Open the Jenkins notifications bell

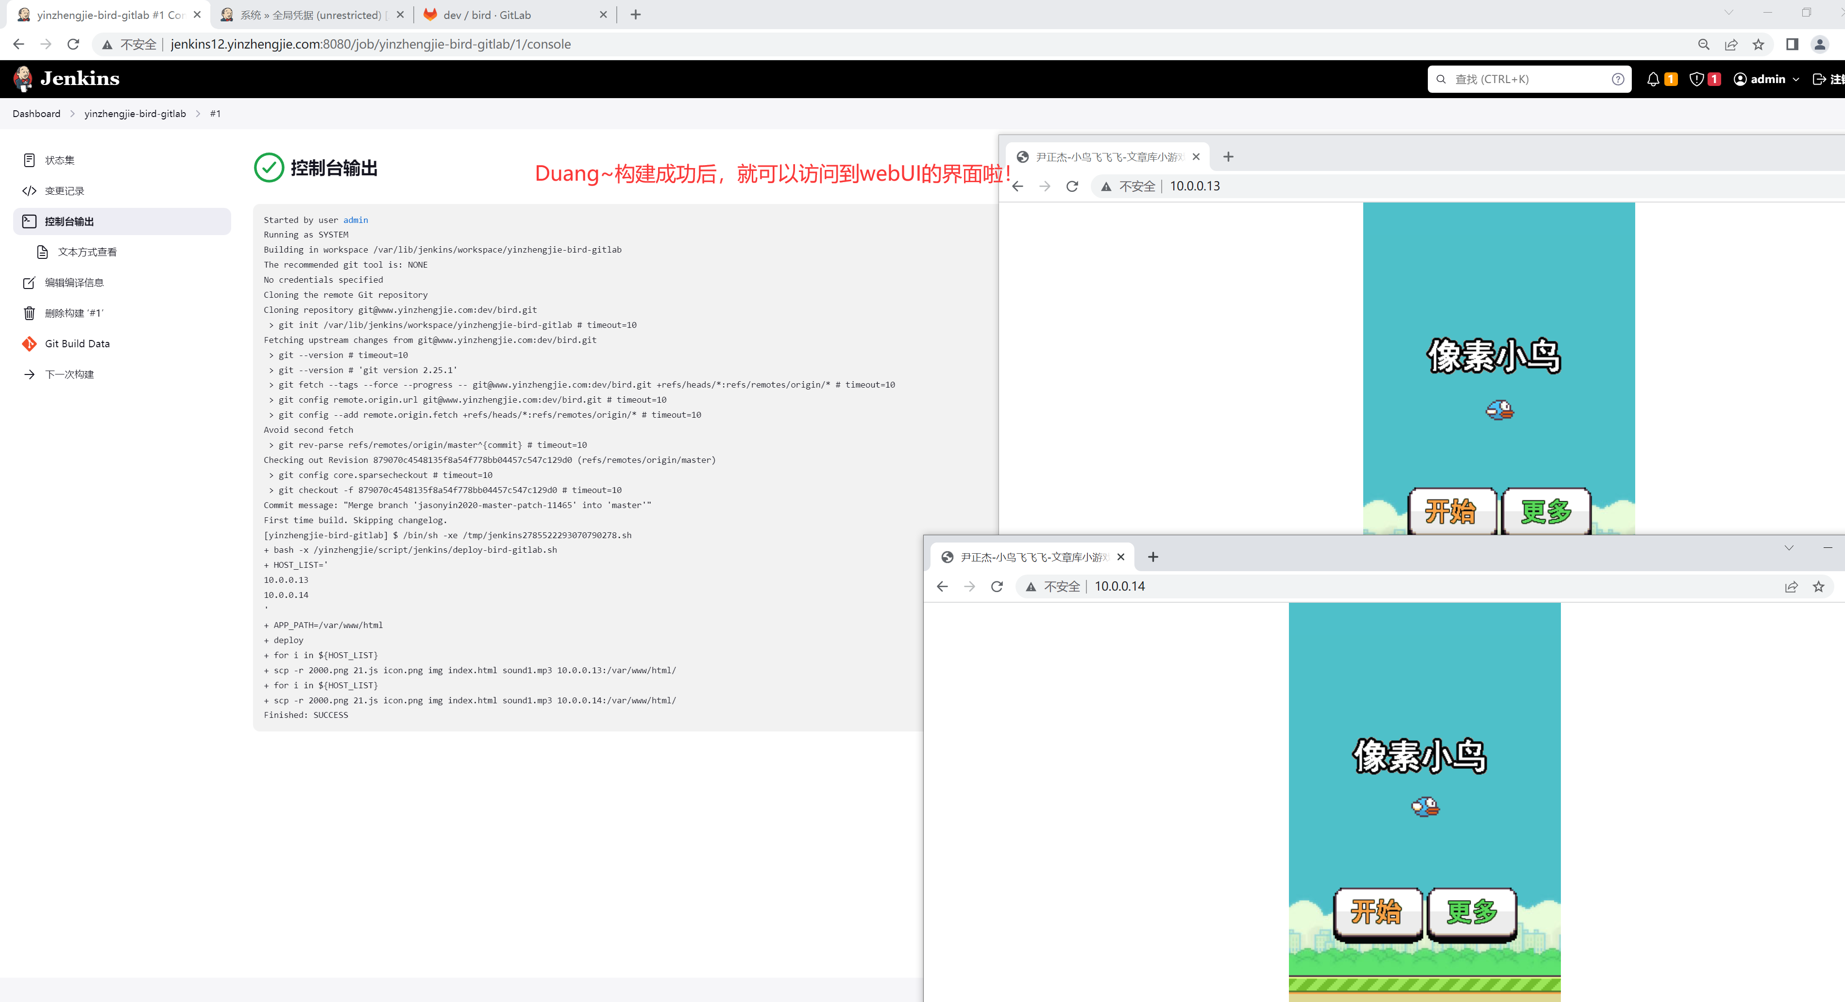tap(1652, 80)
